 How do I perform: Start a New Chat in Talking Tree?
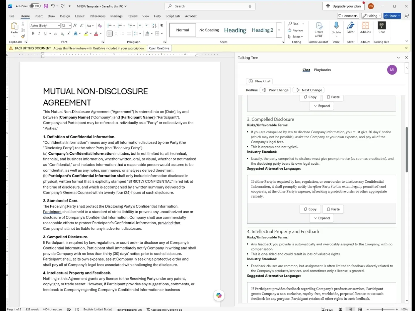point(259,81)
